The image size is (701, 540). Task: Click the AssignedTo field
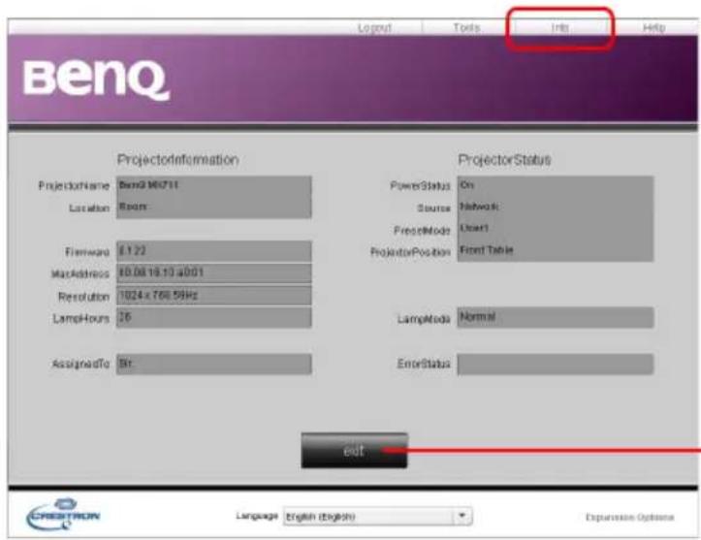pos(213,364)
